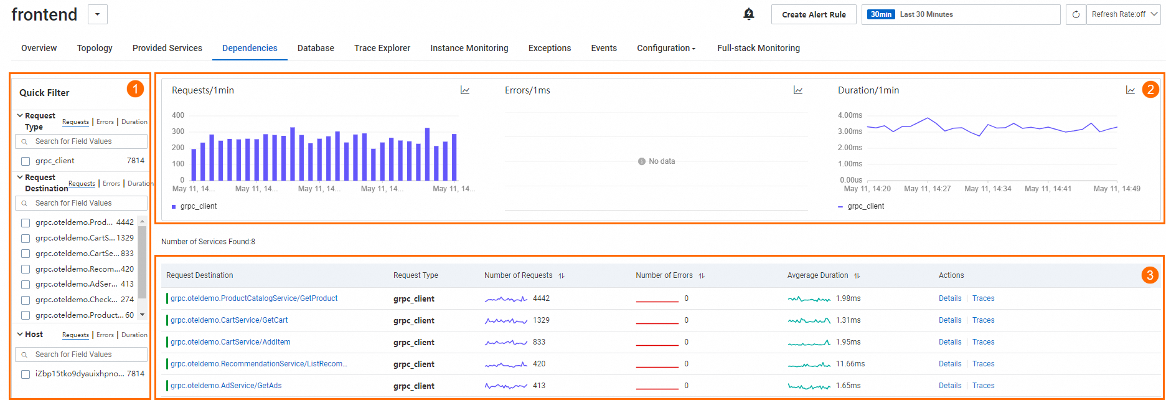Screen dimensions: 1166x400
Task: Open dropdown next to frontend title
Action: pyautogui.click(x=98, y=14)
